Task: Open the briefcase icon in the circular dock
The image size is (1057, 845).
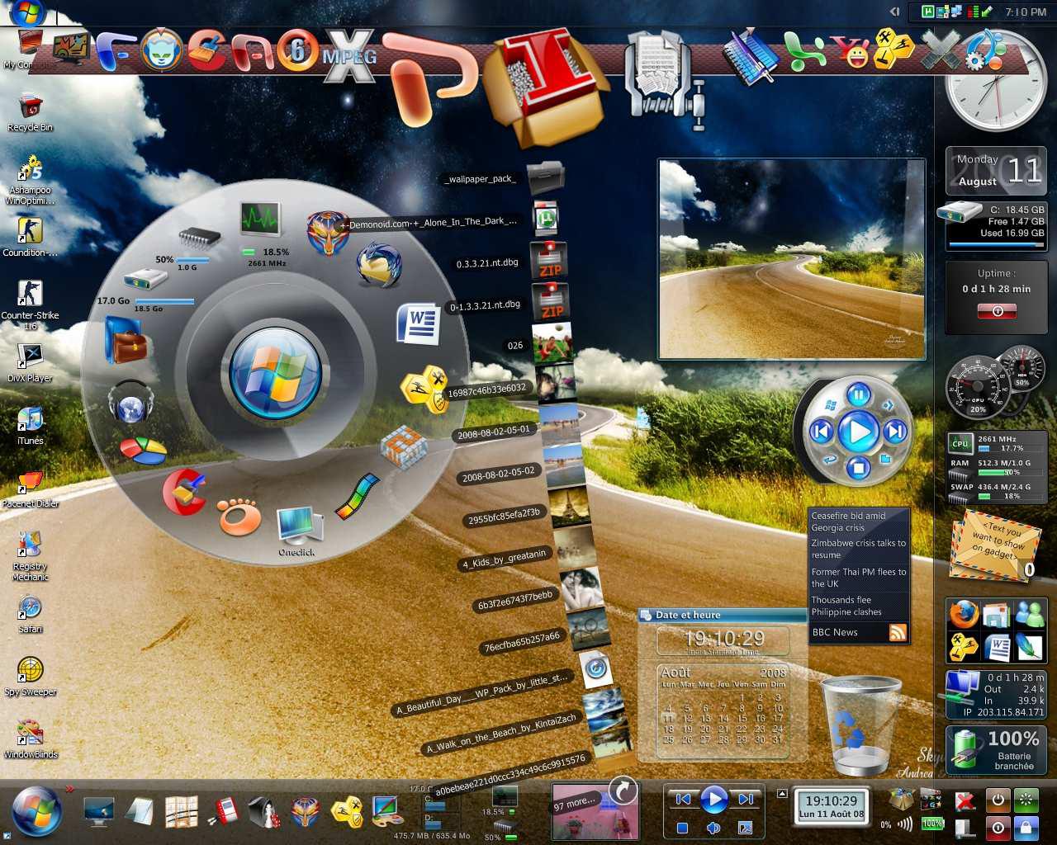Action: pos(126,340)
